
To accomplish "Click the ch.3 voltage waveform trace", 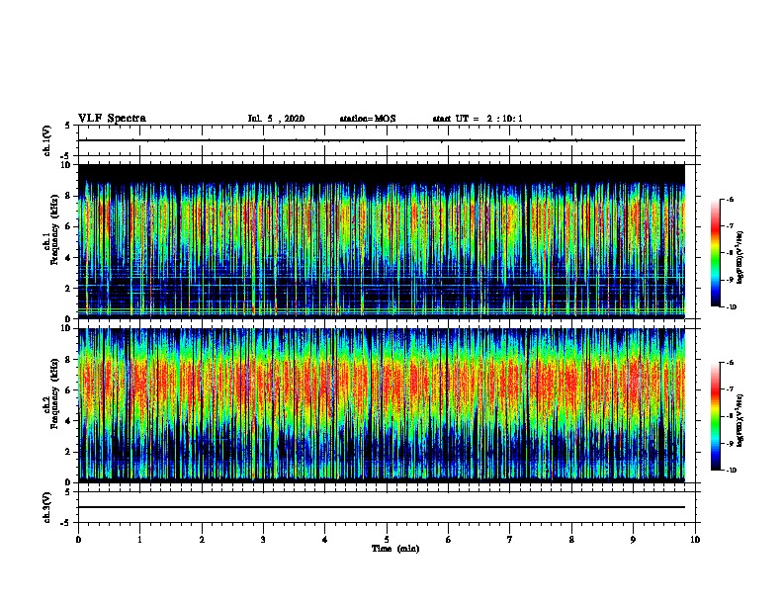I will coord(382,507).
